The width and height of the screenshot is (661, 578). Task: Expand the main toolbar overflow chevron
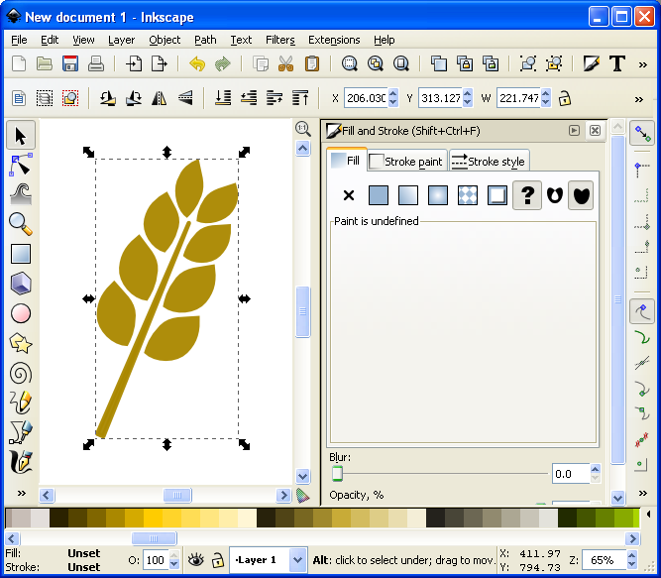coord(643,63)
